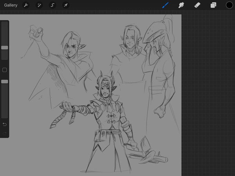
Task: Activate the Selection tool
Action: point(52,5)
